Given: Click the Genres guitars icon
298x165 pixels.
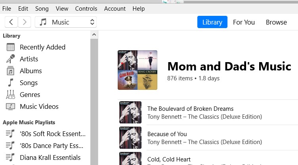Looking at the screenshot, I should coord(10,95).
